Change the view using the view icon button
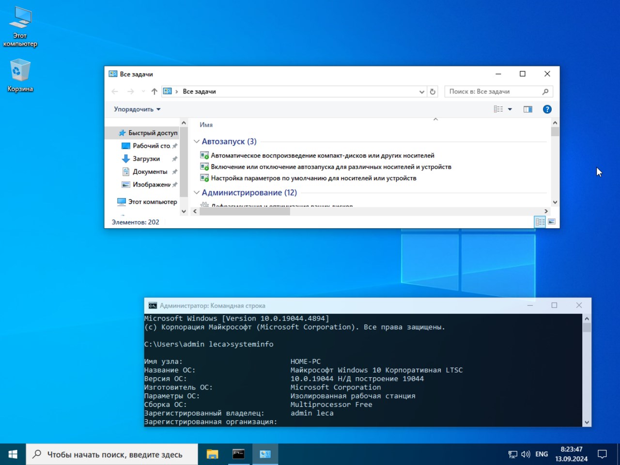Image resolution: width=620 pixels, height=465 pixels. click(498, 109)
